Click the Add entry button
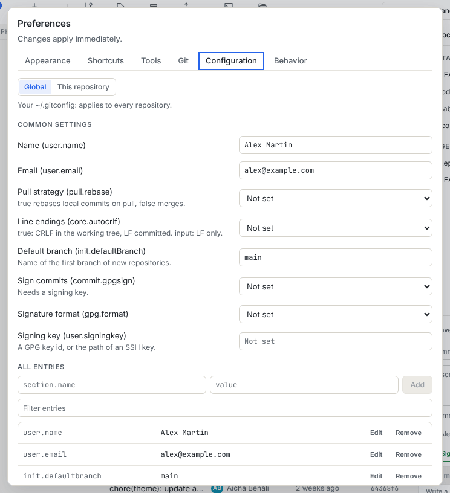Image resolution: width=450 pixels, height=493 pixels. click(417, 385)
